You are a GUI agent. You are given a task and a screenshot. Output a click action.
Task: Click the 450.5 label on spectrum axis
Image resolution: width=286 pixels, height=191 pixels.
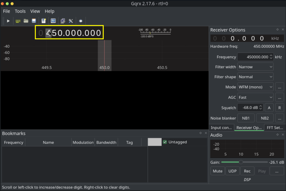[x=162, y=68]
